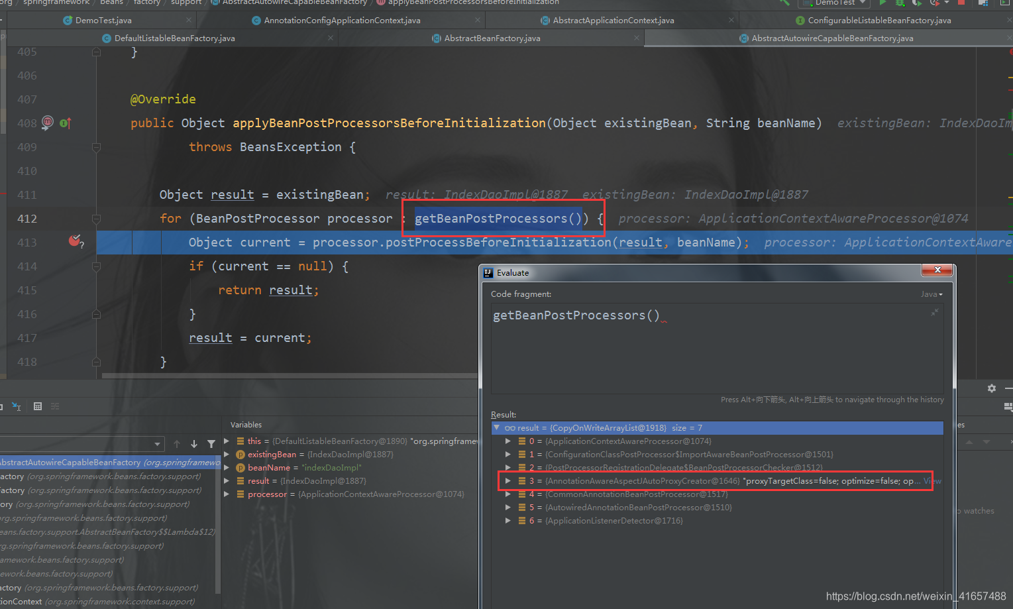Expand the existingBean variable node
This screenshot has width=1013, height=609.
click(227, 454)
